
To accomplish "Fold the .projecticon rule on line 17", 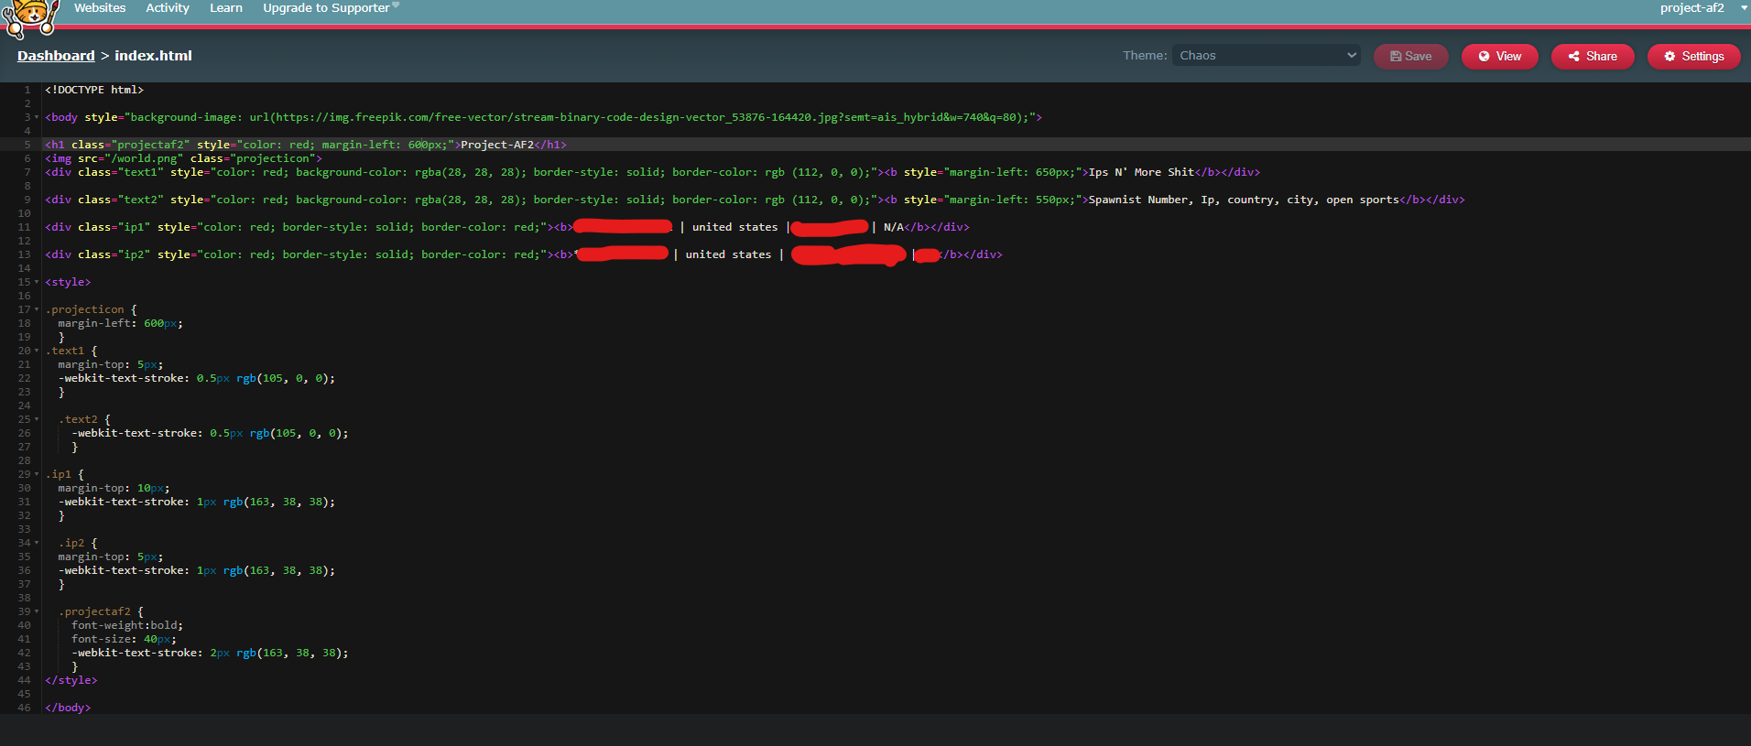I will pyautogui.click(x=37, y=309).
